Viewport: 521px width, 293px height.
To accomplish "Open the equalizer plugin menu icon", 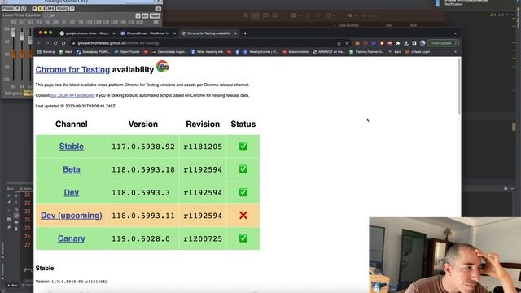I will coord(159,8).
